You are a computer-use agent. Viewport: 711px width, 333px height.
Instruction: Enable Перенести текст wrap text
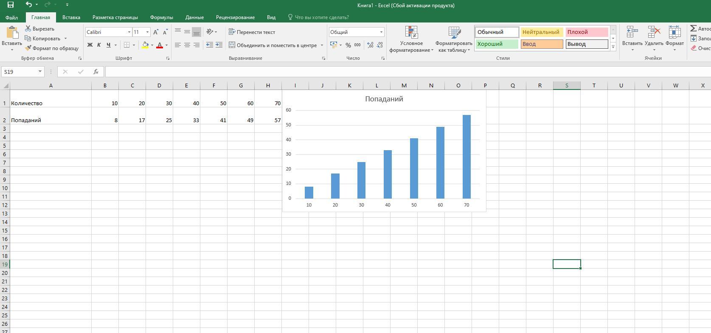252,32
